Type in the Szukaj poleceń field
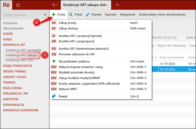 coord(22,15)
